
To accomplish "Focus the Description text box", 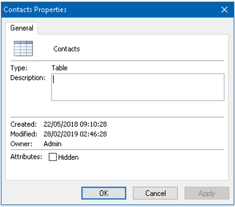I will point(138,87).
